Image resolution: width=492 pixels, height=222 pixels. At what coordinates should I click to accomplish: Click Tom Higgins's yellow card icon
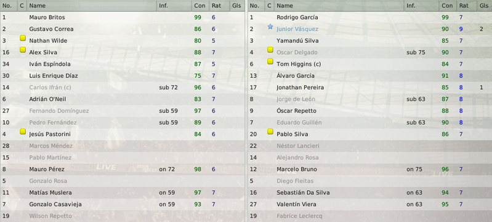coord(270,61)
